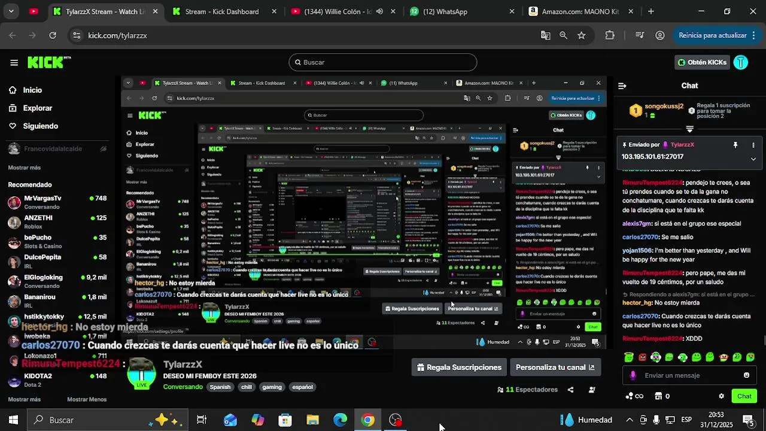
Task: Open the Kick hamburger menu
Action: click(x=14, y=62)
